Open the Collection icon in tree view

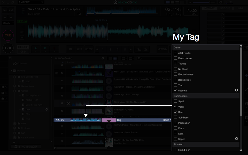pos(15,63)
